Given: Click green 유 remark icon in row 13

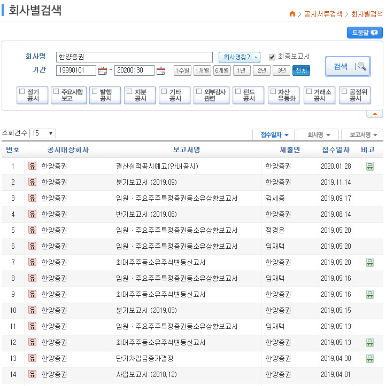Looking at the screenshot, I should (370, 358).
